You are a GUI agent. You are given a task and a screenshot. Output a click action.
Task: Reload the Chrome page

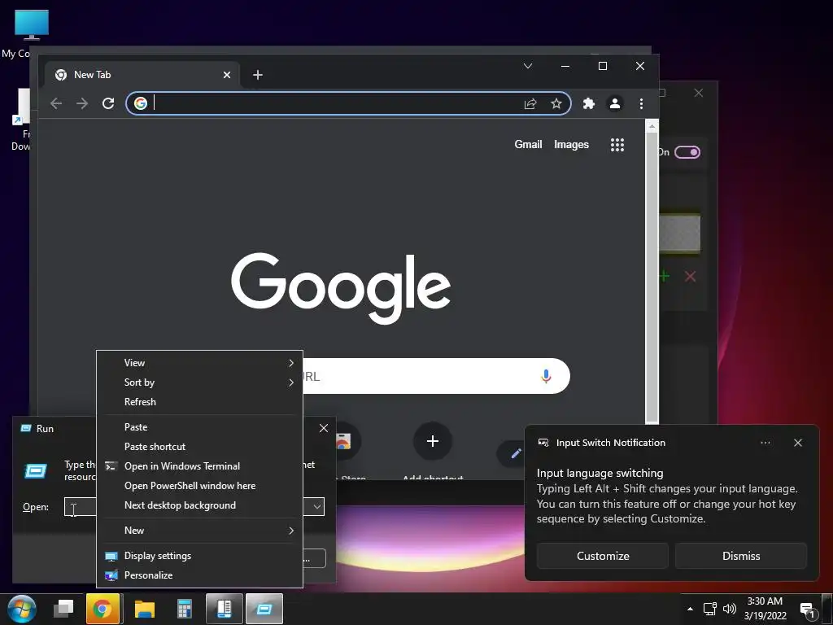tap(108, 103)
